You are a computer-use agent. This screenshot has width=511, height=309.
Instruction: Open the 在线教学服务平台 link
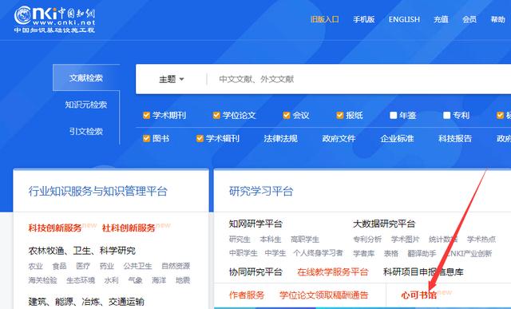click(x=332, y=271)
